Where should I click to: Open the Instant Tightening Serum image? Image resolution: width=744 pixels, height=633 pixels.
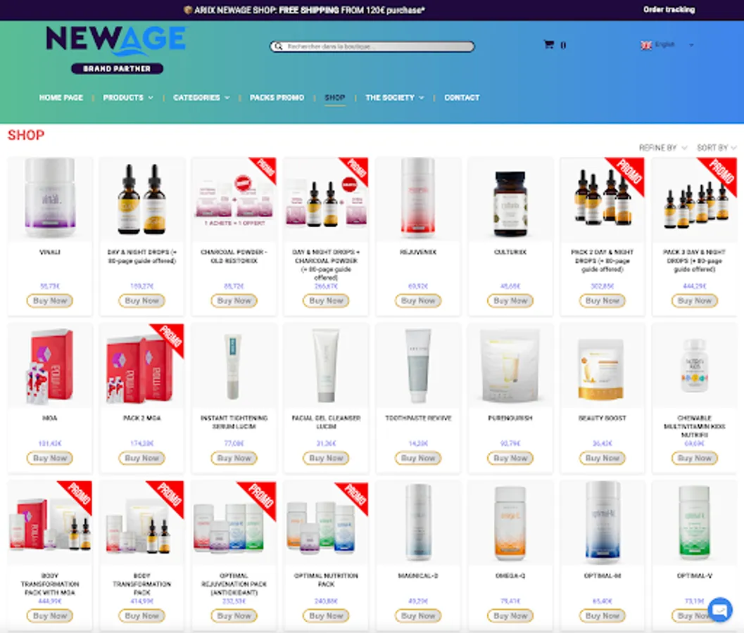coord(234,366)
